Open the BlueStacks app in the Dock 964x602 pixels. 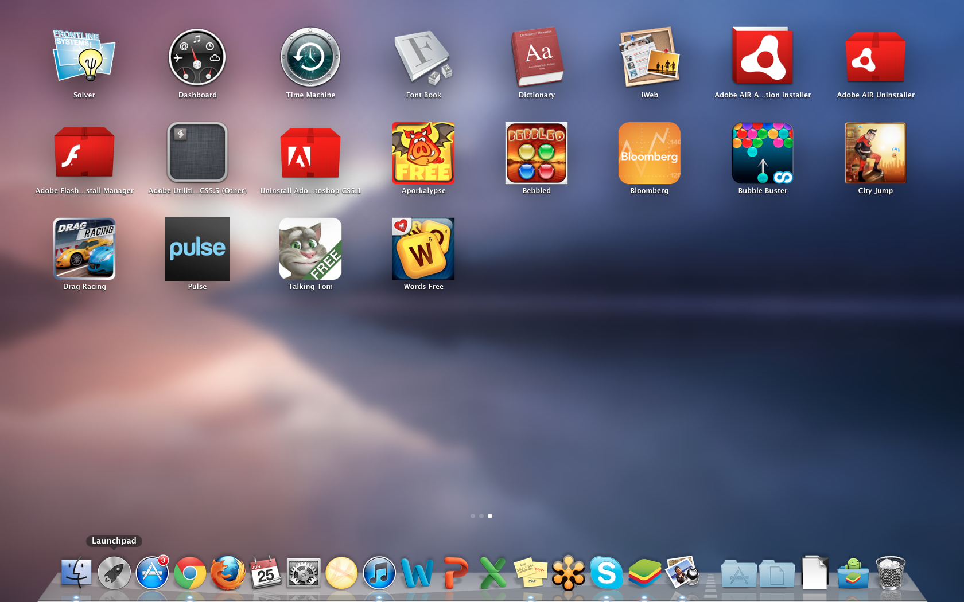tap(644, 573)
